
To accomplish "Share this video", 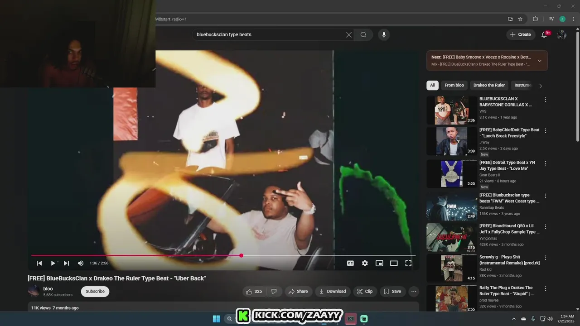I will (x=298, y=292).
